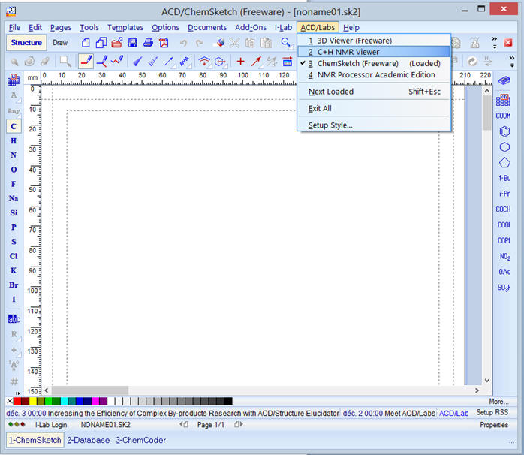Click the Setup RSS button
Viewport: 524px width, 455px height.
(x=492, y=412)
